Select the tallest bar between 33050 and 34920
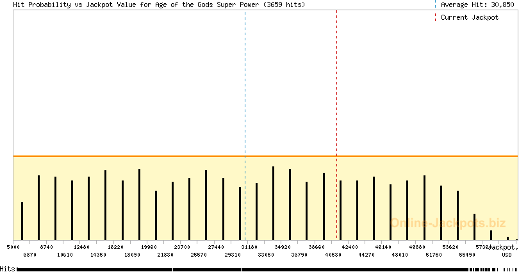Image resolution: width=519 pixels, height=272 pixels. 273,203
